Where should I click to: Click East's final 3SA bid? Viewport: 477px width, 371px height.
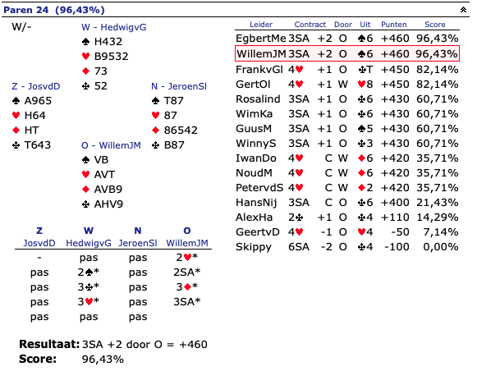(187, 302)
